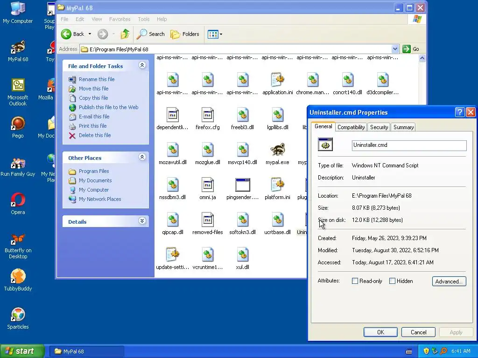The width and height of the screenshot is (478, 358).
Task: Select the removed-files icon
Action: coord(208,220)
